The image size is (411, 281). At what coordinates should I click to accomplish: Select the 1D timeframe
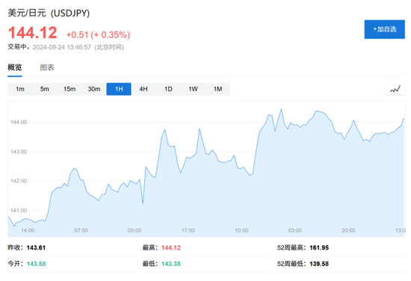[168, 89]
